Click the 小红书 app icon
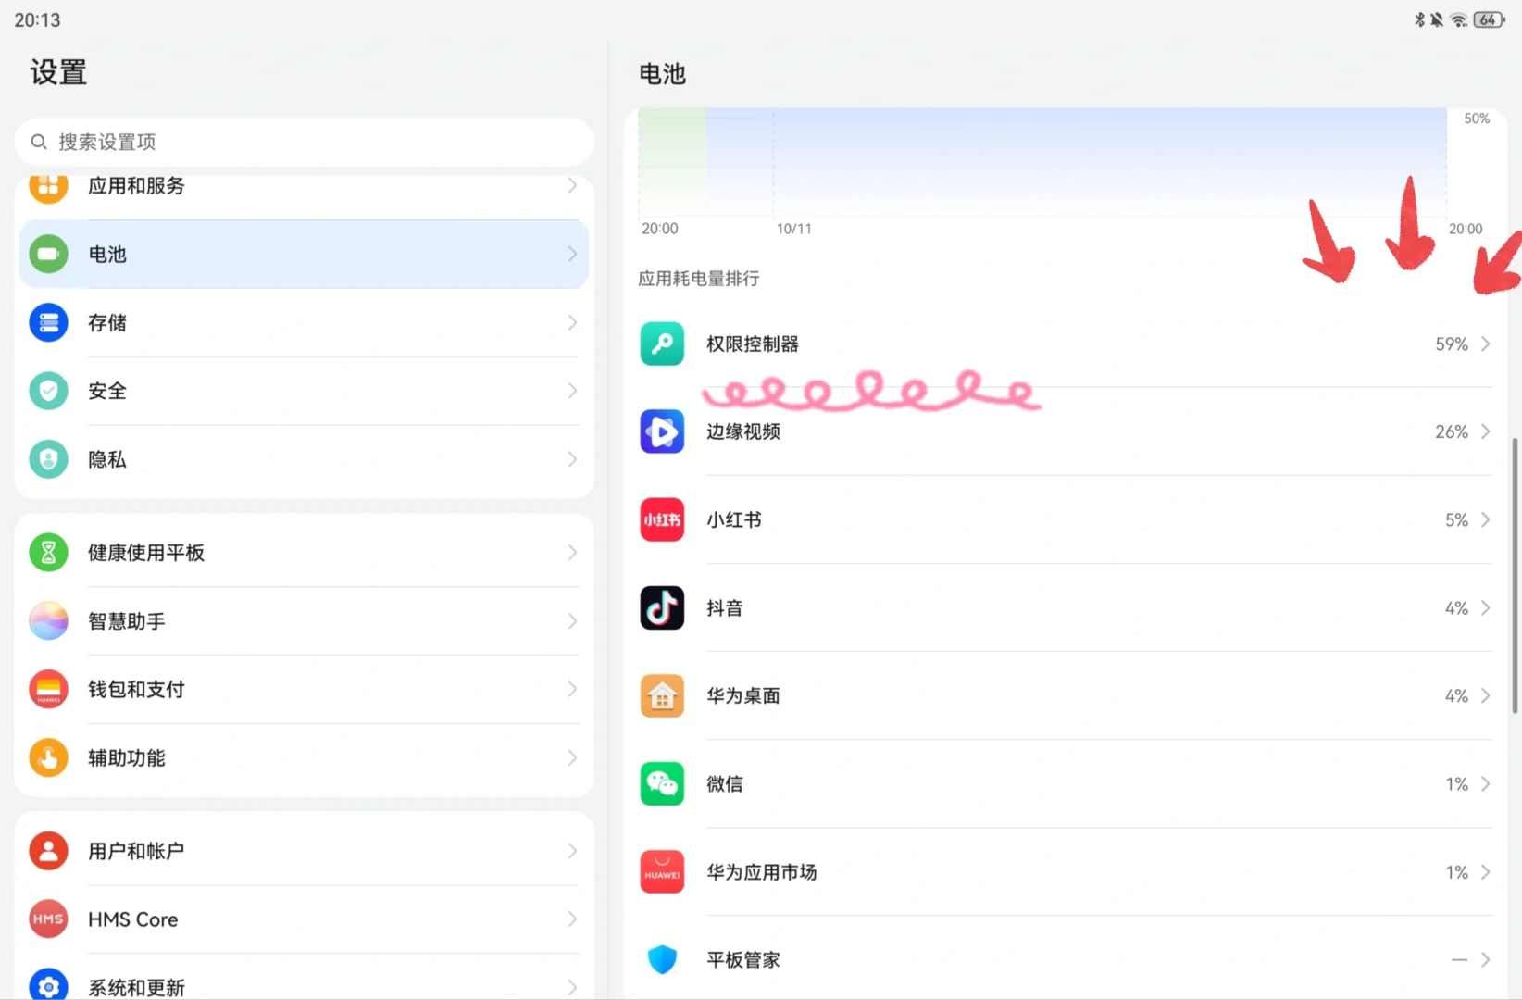The height and width of the screenshot is (1000, 1522). coord(662,519)
